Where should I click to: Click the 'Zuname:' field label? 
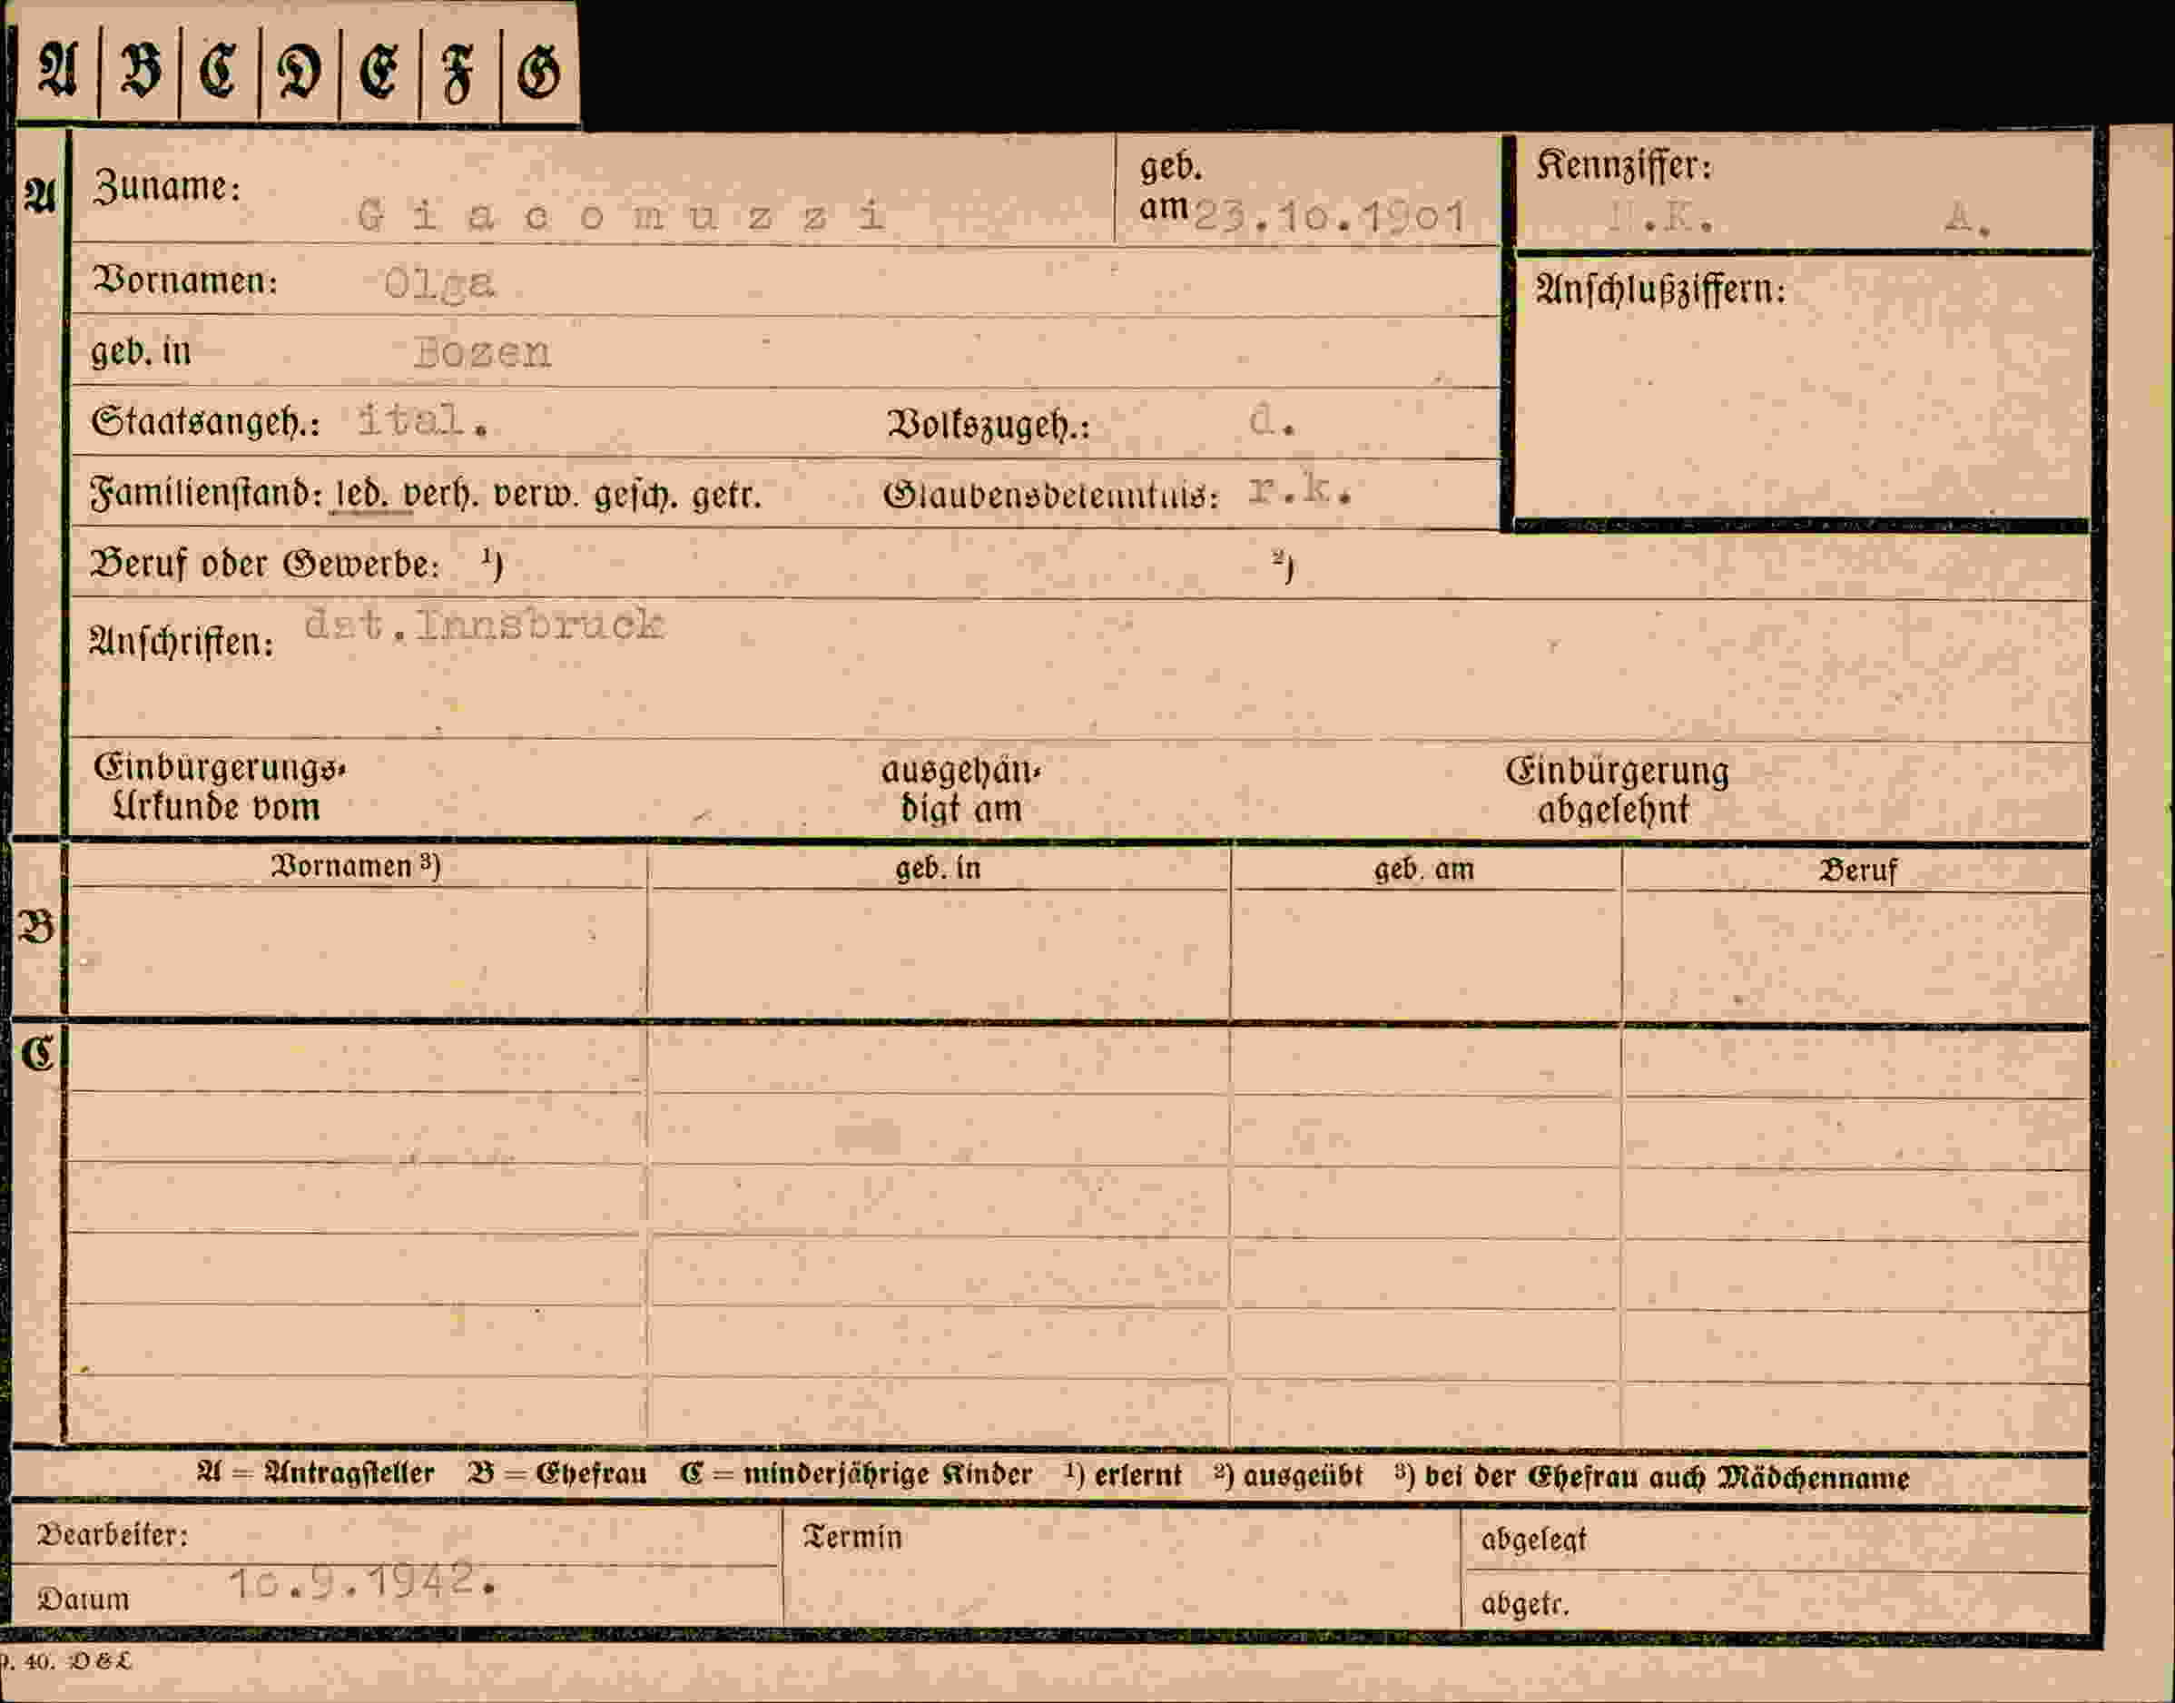click(166, 187)
